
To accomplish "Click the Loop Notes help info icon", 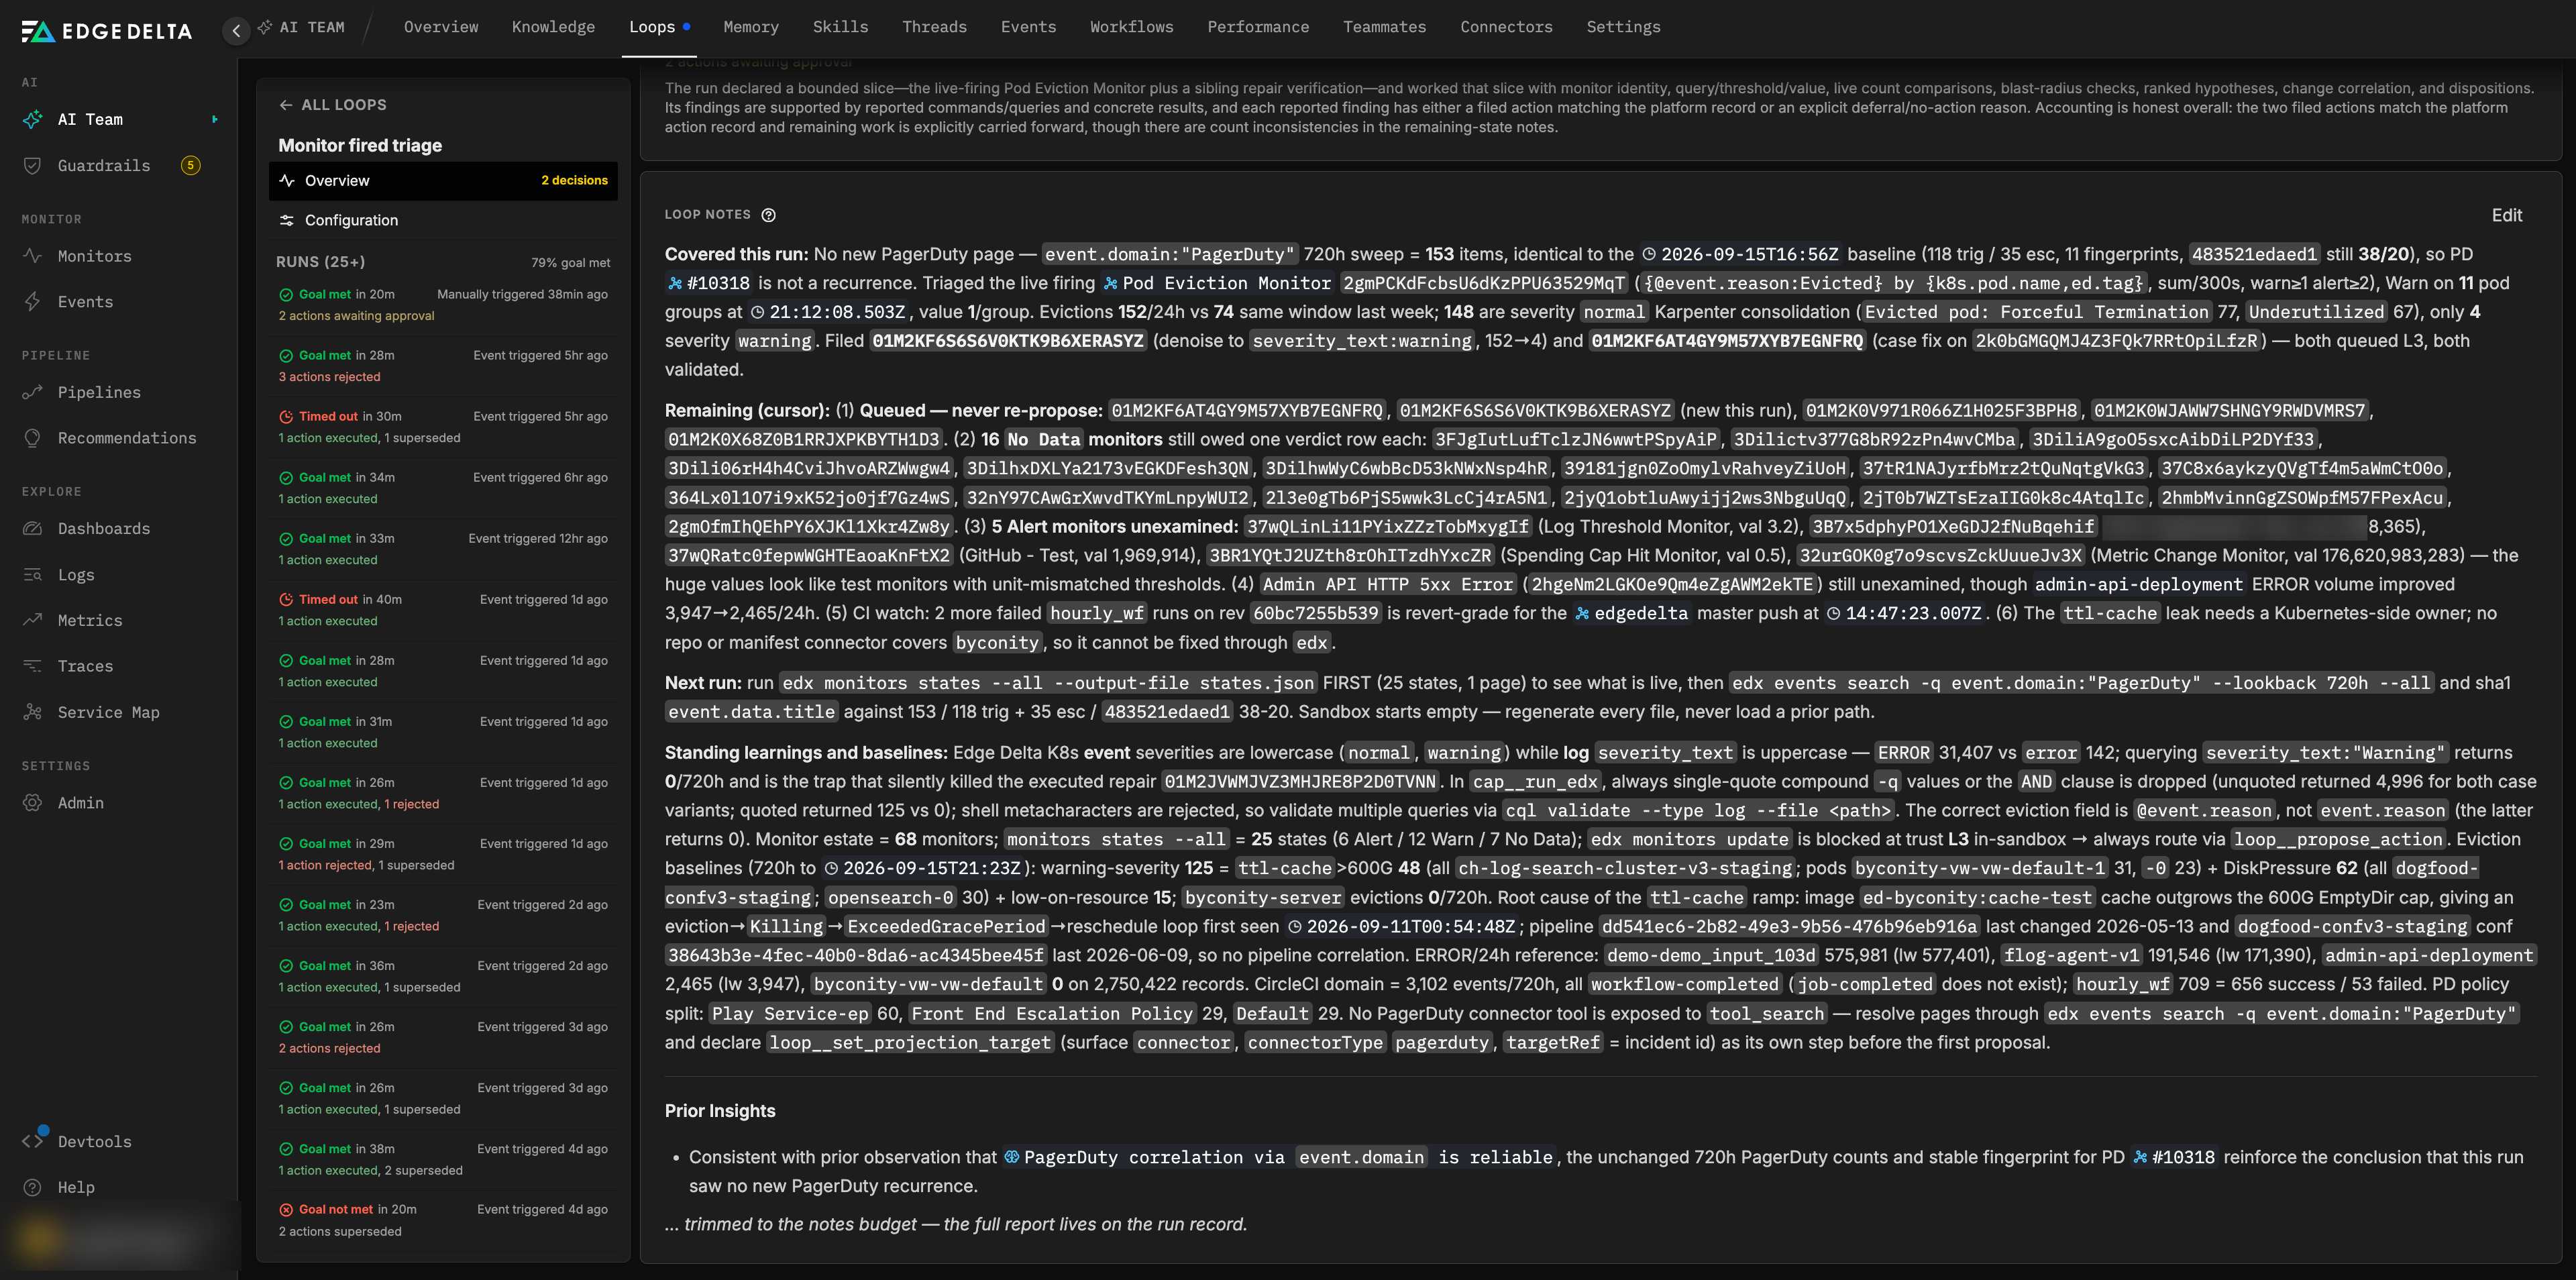I will coord(768,215).
